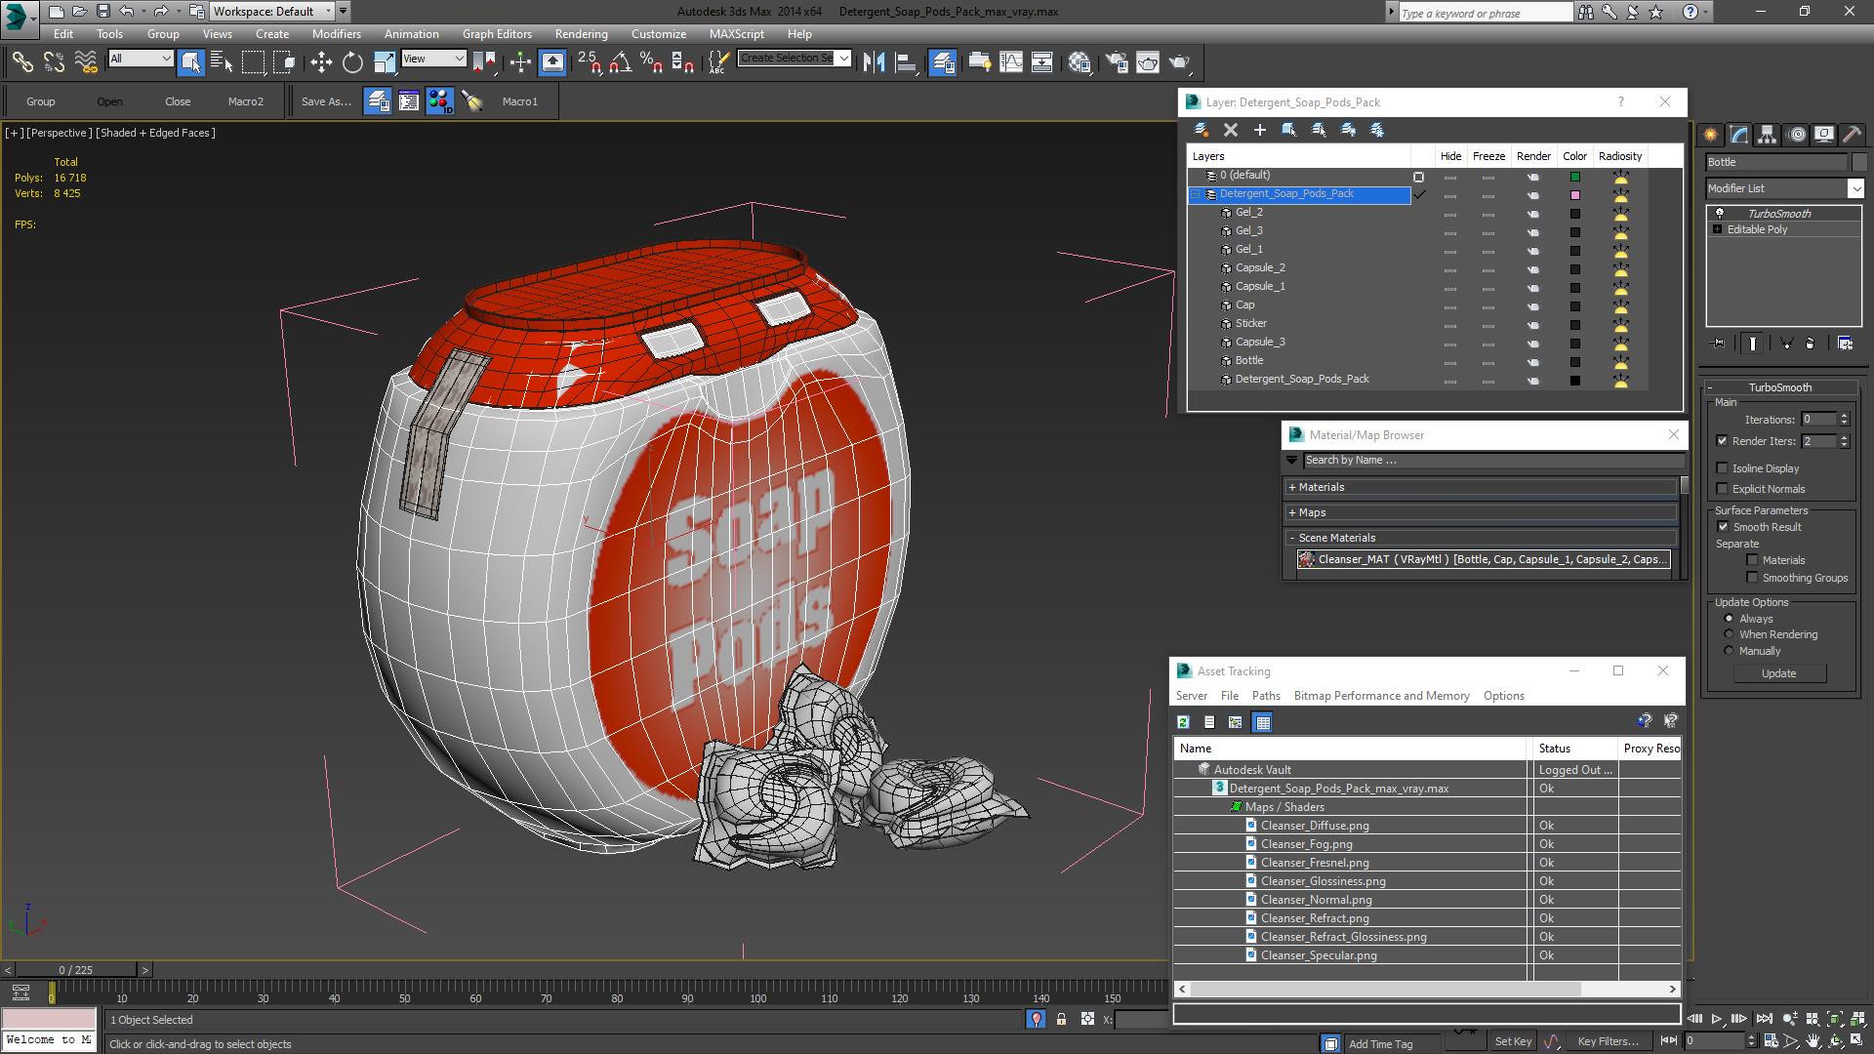The width and height of the screenshot is (1874, 1054).
Task: Click the Save As button
Action: click(326, 101)
